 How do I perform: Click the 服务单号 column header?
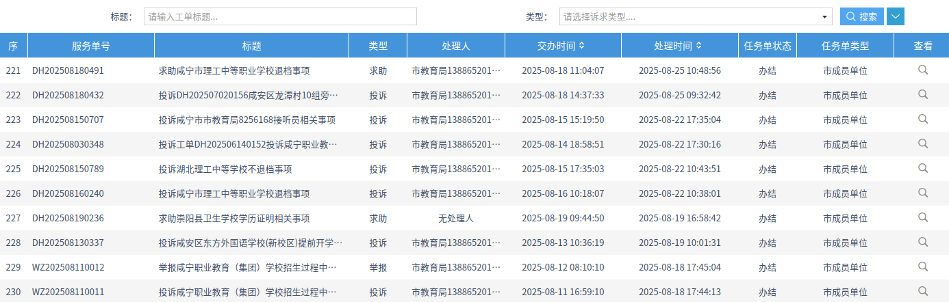91,46
